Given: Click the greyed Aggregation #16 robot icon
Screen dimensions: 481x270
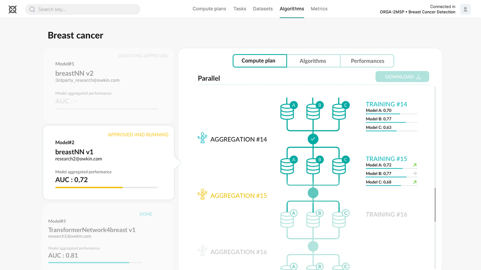Looking at the screenshot, I should pyautogui.click(x=202, y=250).
